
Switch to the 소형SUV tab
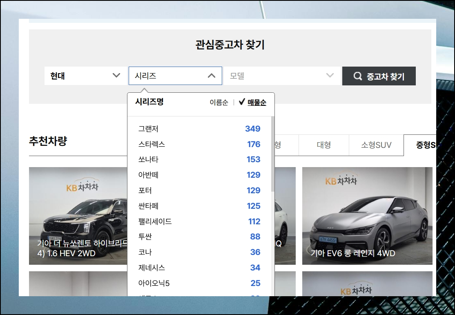coord(376,145)
